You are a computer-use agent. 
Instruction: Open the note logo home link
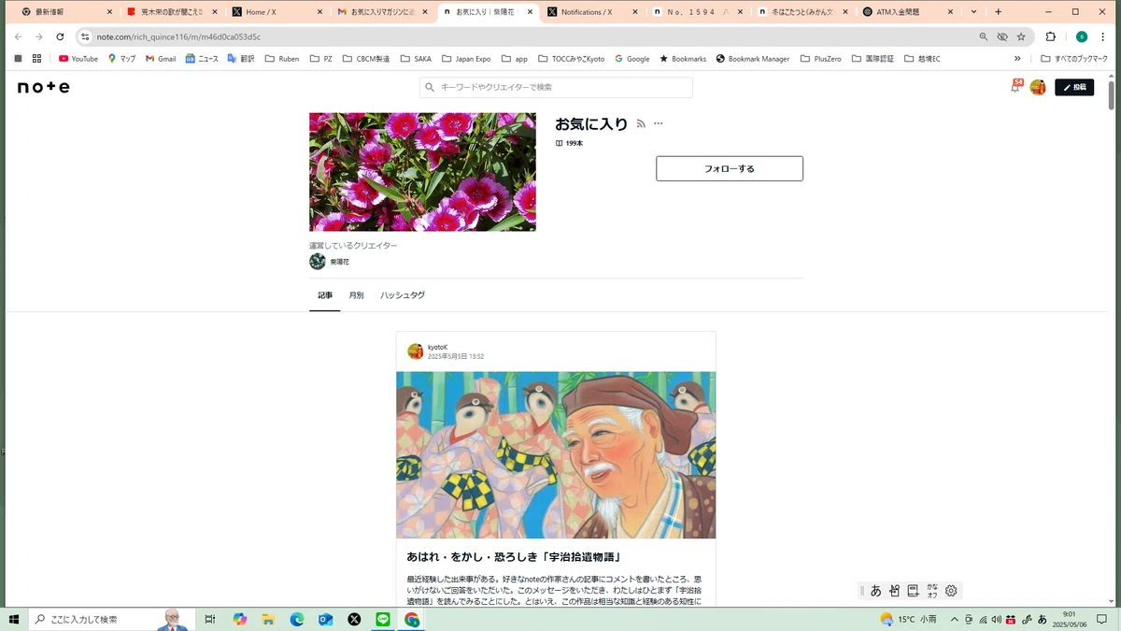43,87
